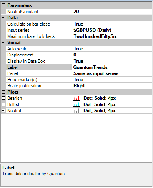This screenshot has height=188, width=153.
Task: Edit the Displacement value field
Action: point(112,55)
